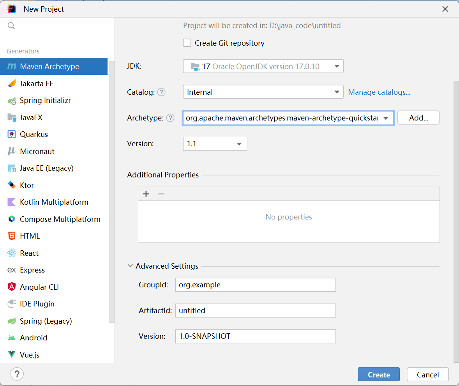Open the archetype Version 1.1 dropdown
Screen dimensions: 459x386
pyautogui.click(x=215, y=144)
